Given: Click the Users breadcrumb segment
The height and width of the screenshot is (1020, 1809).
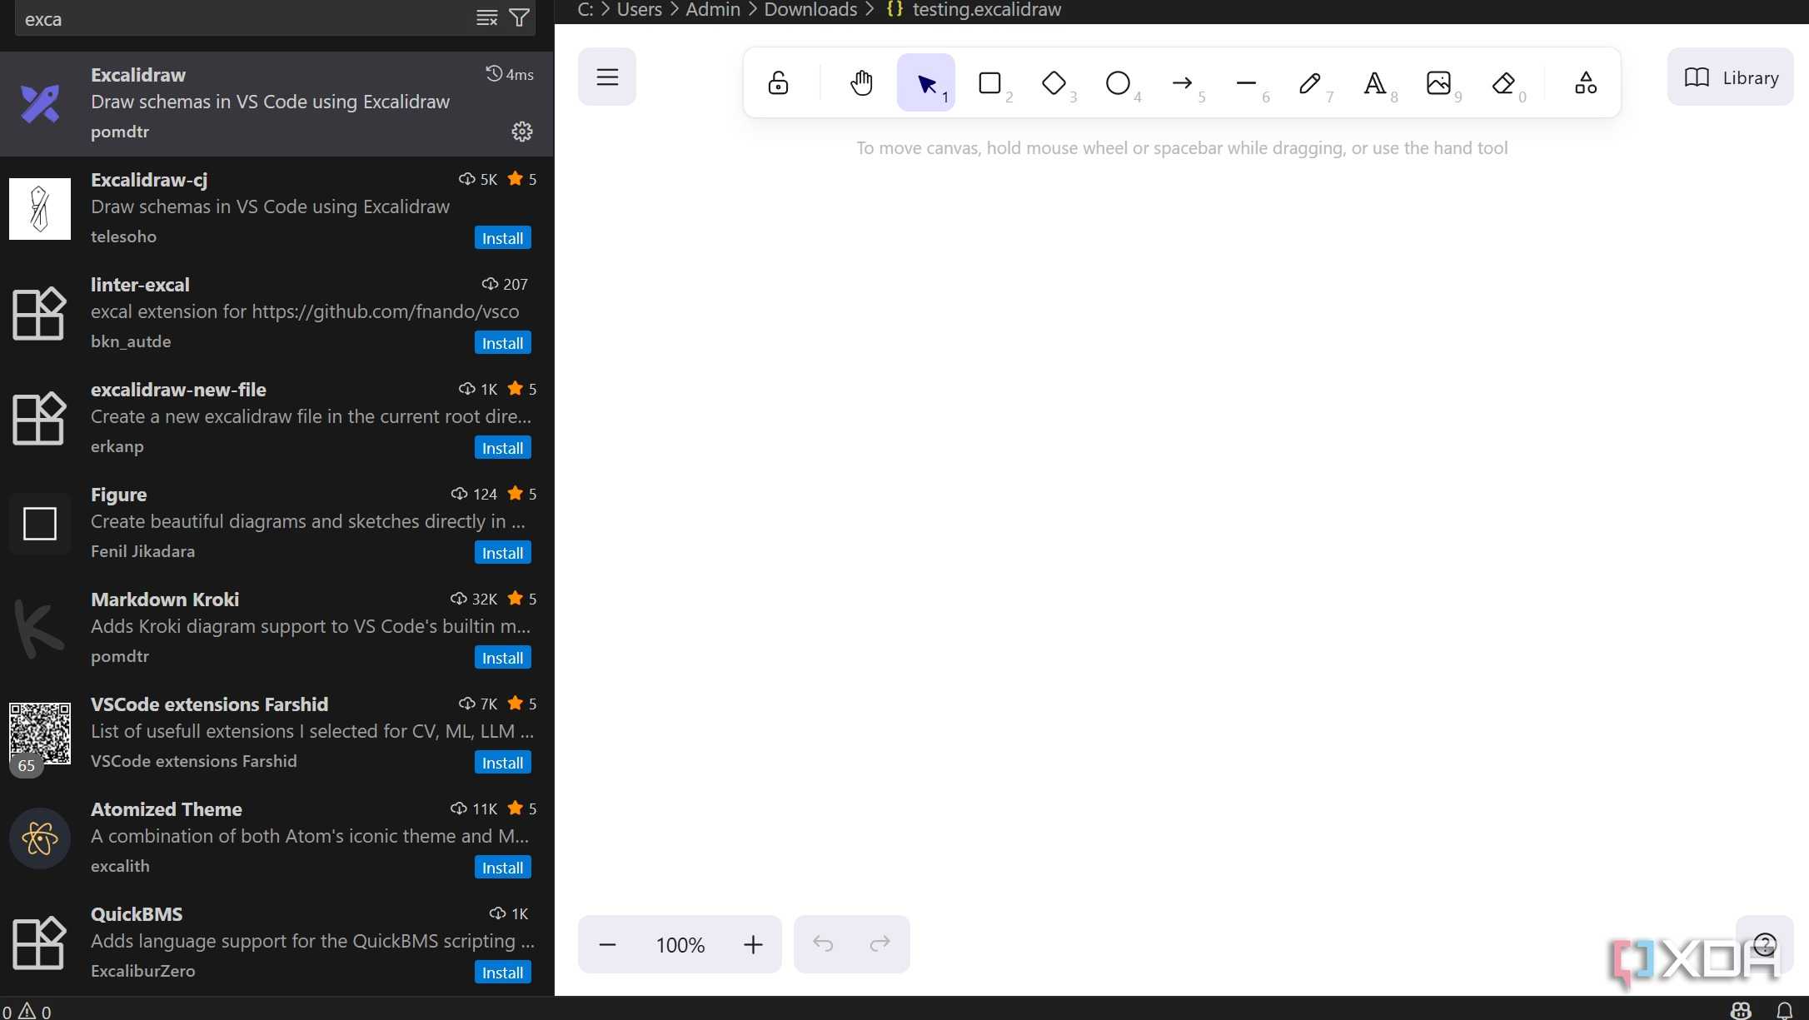Looking at the screenshot, I should [639, 10].
